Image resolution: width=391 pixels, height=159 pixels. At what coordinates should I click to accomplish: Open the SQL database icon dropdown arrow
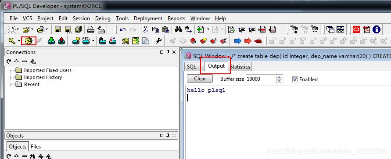click(93, 41)
